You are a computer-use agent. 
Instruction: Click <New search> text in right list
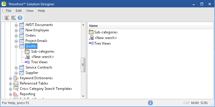(x=106, y=38)
